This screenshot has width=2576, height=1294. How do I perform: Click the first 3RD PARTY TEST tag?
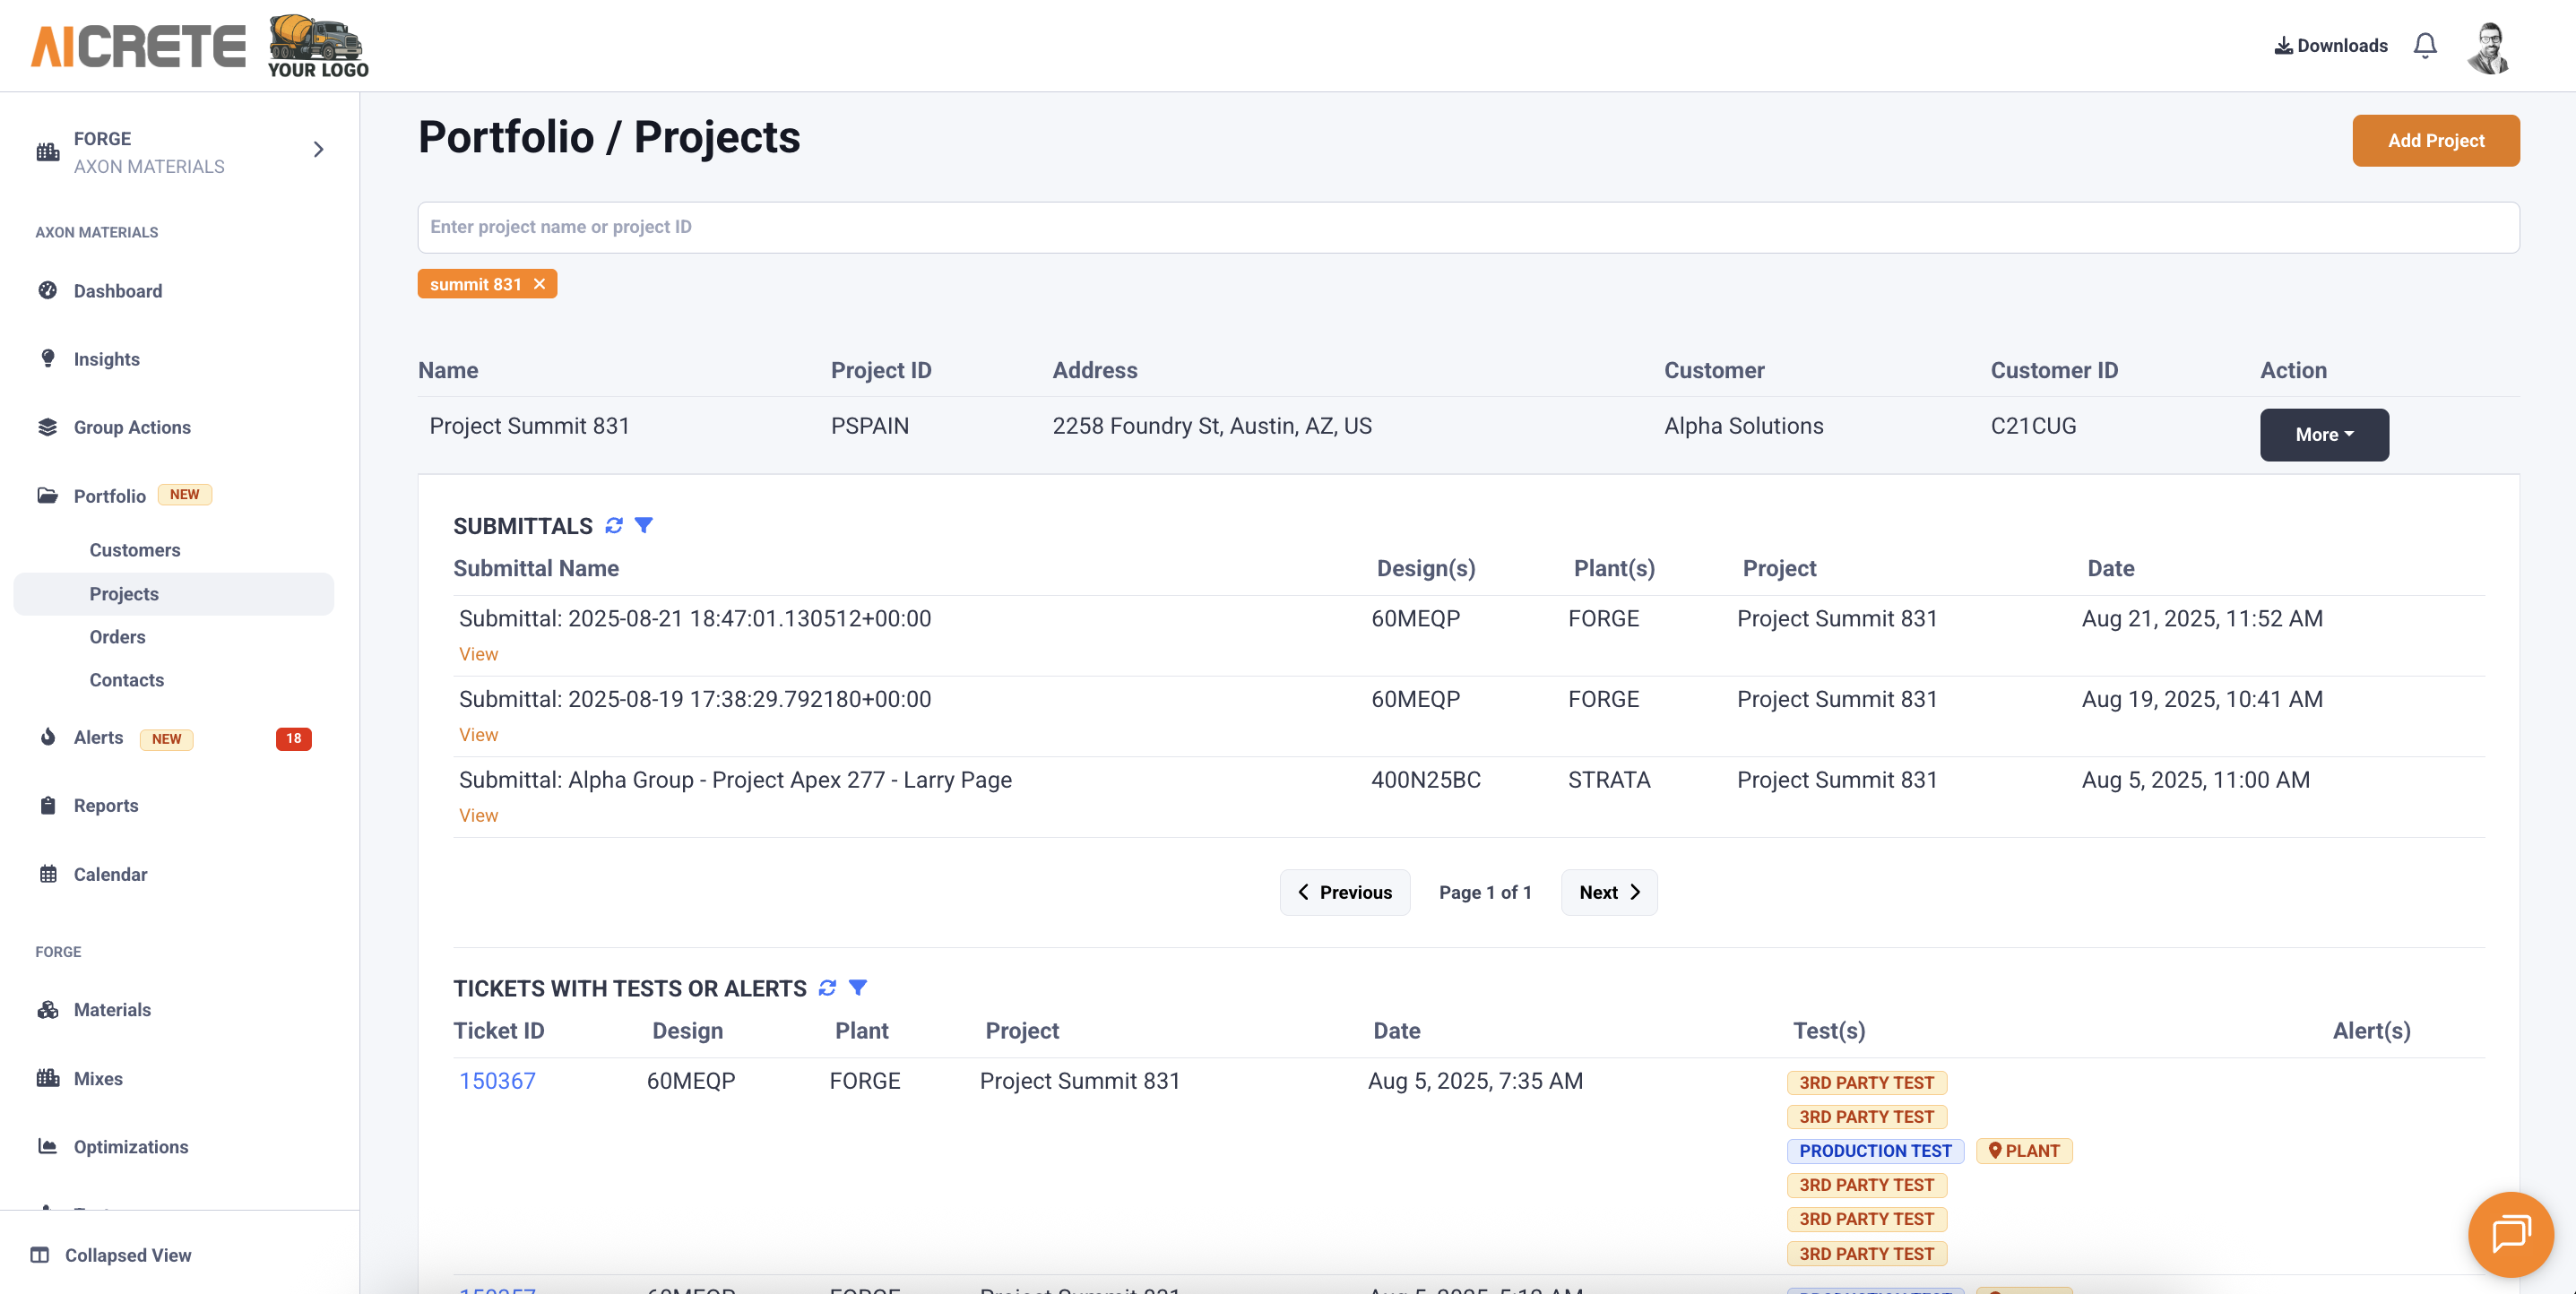pos(1866,1083)
